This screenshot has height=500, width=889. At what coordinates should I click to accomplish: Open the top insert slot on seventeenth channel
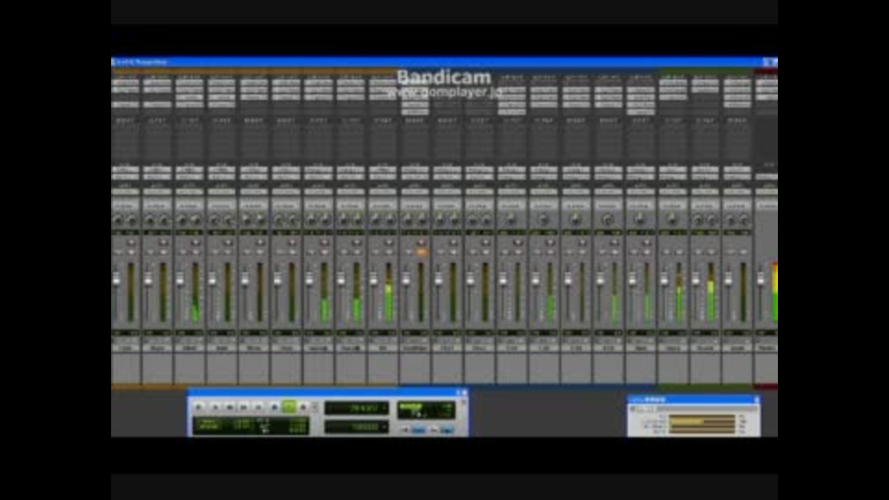[641, 82]
